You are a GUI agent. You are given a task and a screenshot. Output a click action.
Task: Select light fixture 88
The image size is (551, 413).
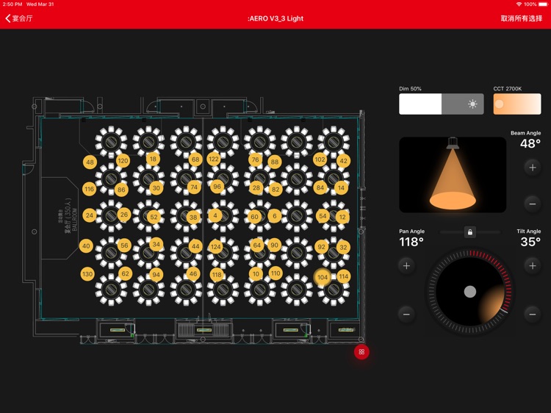point(275,162)
